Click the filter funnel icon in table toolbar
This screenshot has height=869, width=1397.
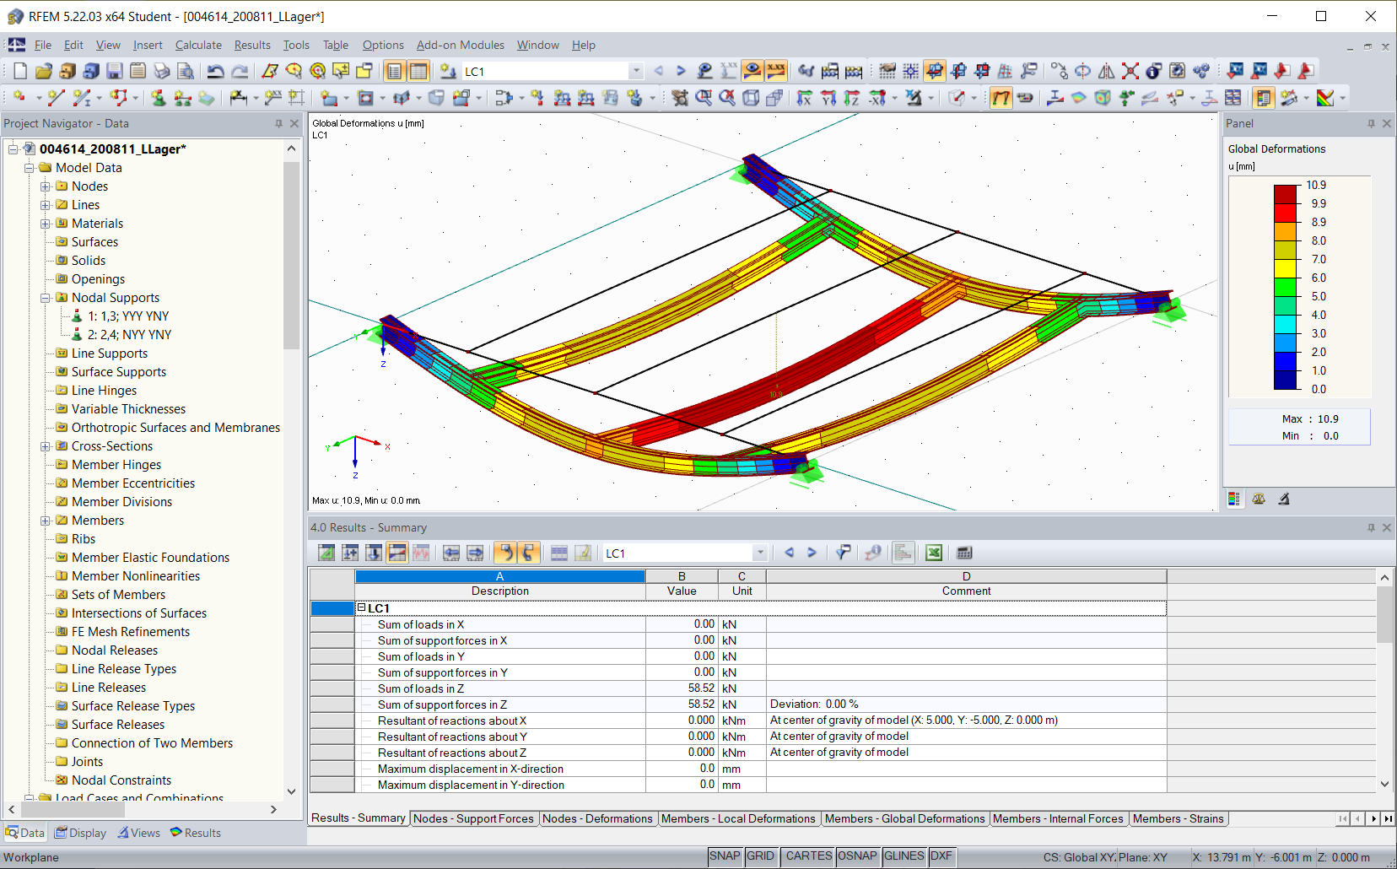point(843,553)
